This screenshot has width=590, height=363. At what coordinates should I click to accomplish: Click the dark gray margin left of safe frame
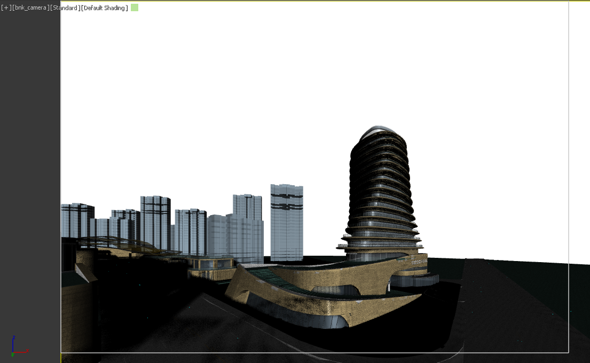coord(30,160)
